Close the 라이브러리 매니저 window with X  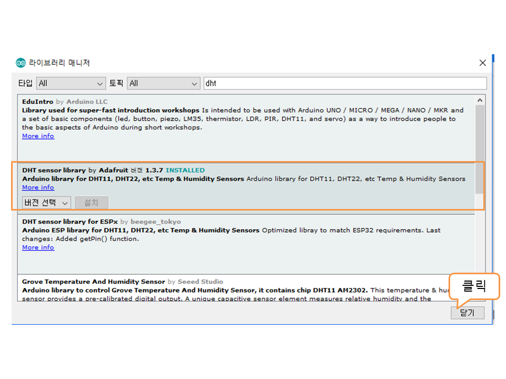(x=482, y=63)
